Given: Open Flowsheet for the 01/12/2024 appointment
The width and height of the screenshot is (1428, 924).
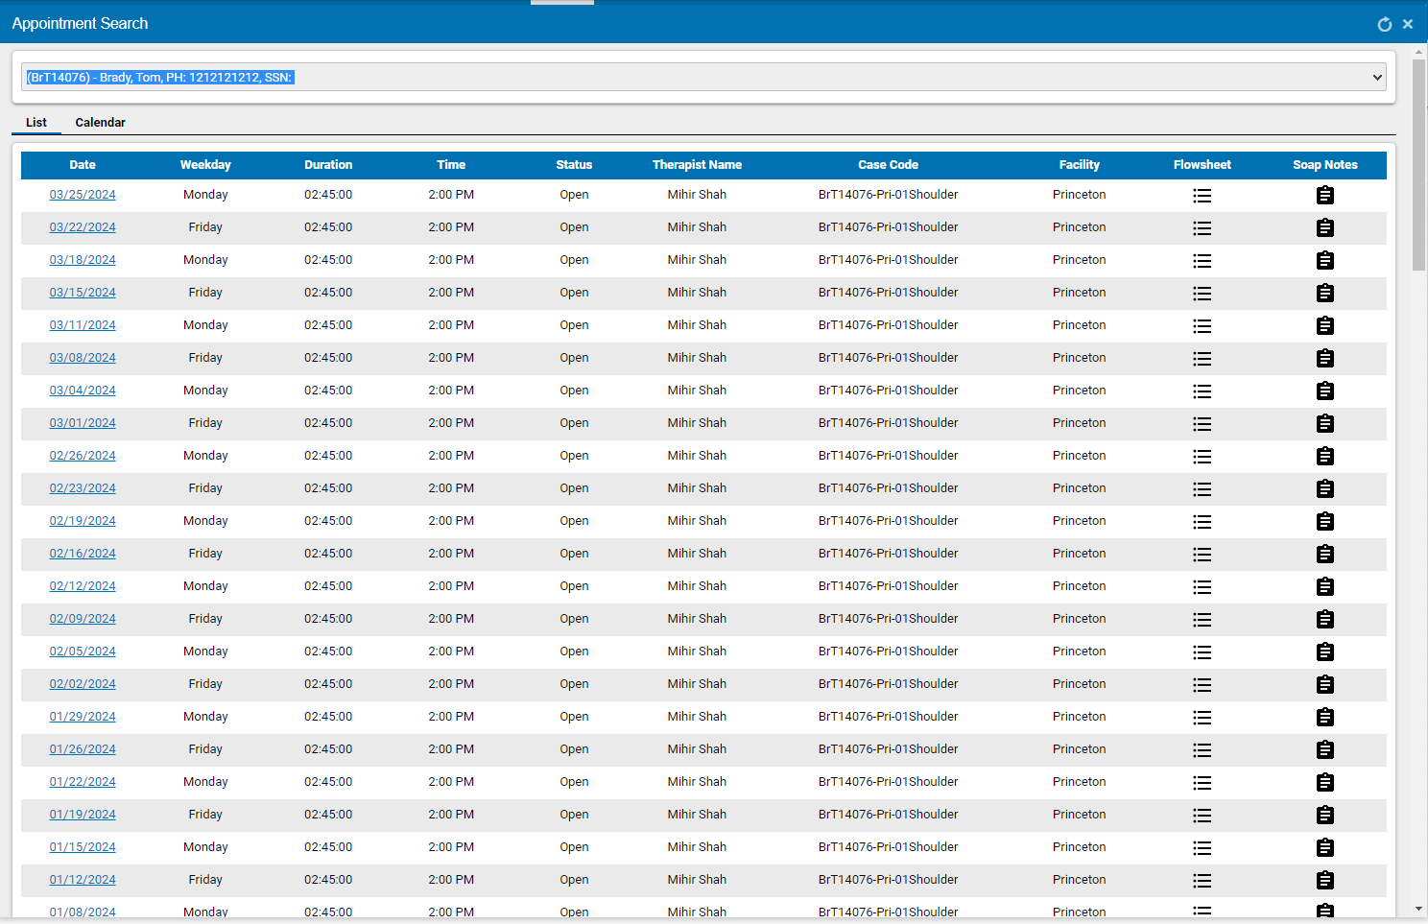Looking at the screenshot, I should 1202,880.
